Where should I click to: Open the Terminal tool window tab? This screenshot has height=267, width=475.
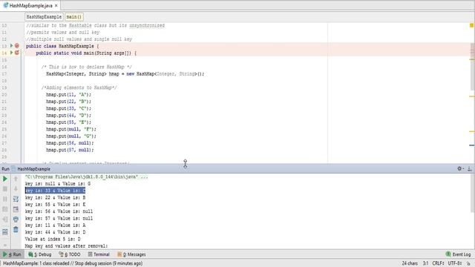point(99,254)
